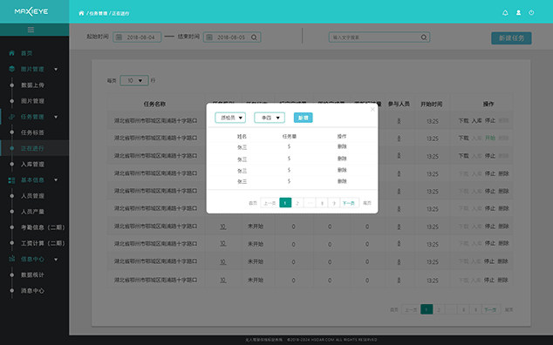Open 消息中心 in the sidebar
This screenshot has width=553, height=345.
pyautogui.click(x=32, y=291)
